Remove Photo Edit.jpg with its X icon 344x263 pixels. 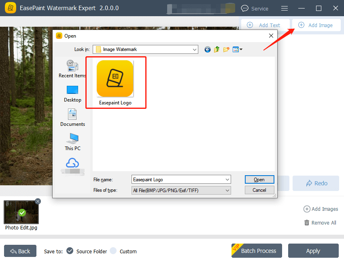click(x=38, y=201)
